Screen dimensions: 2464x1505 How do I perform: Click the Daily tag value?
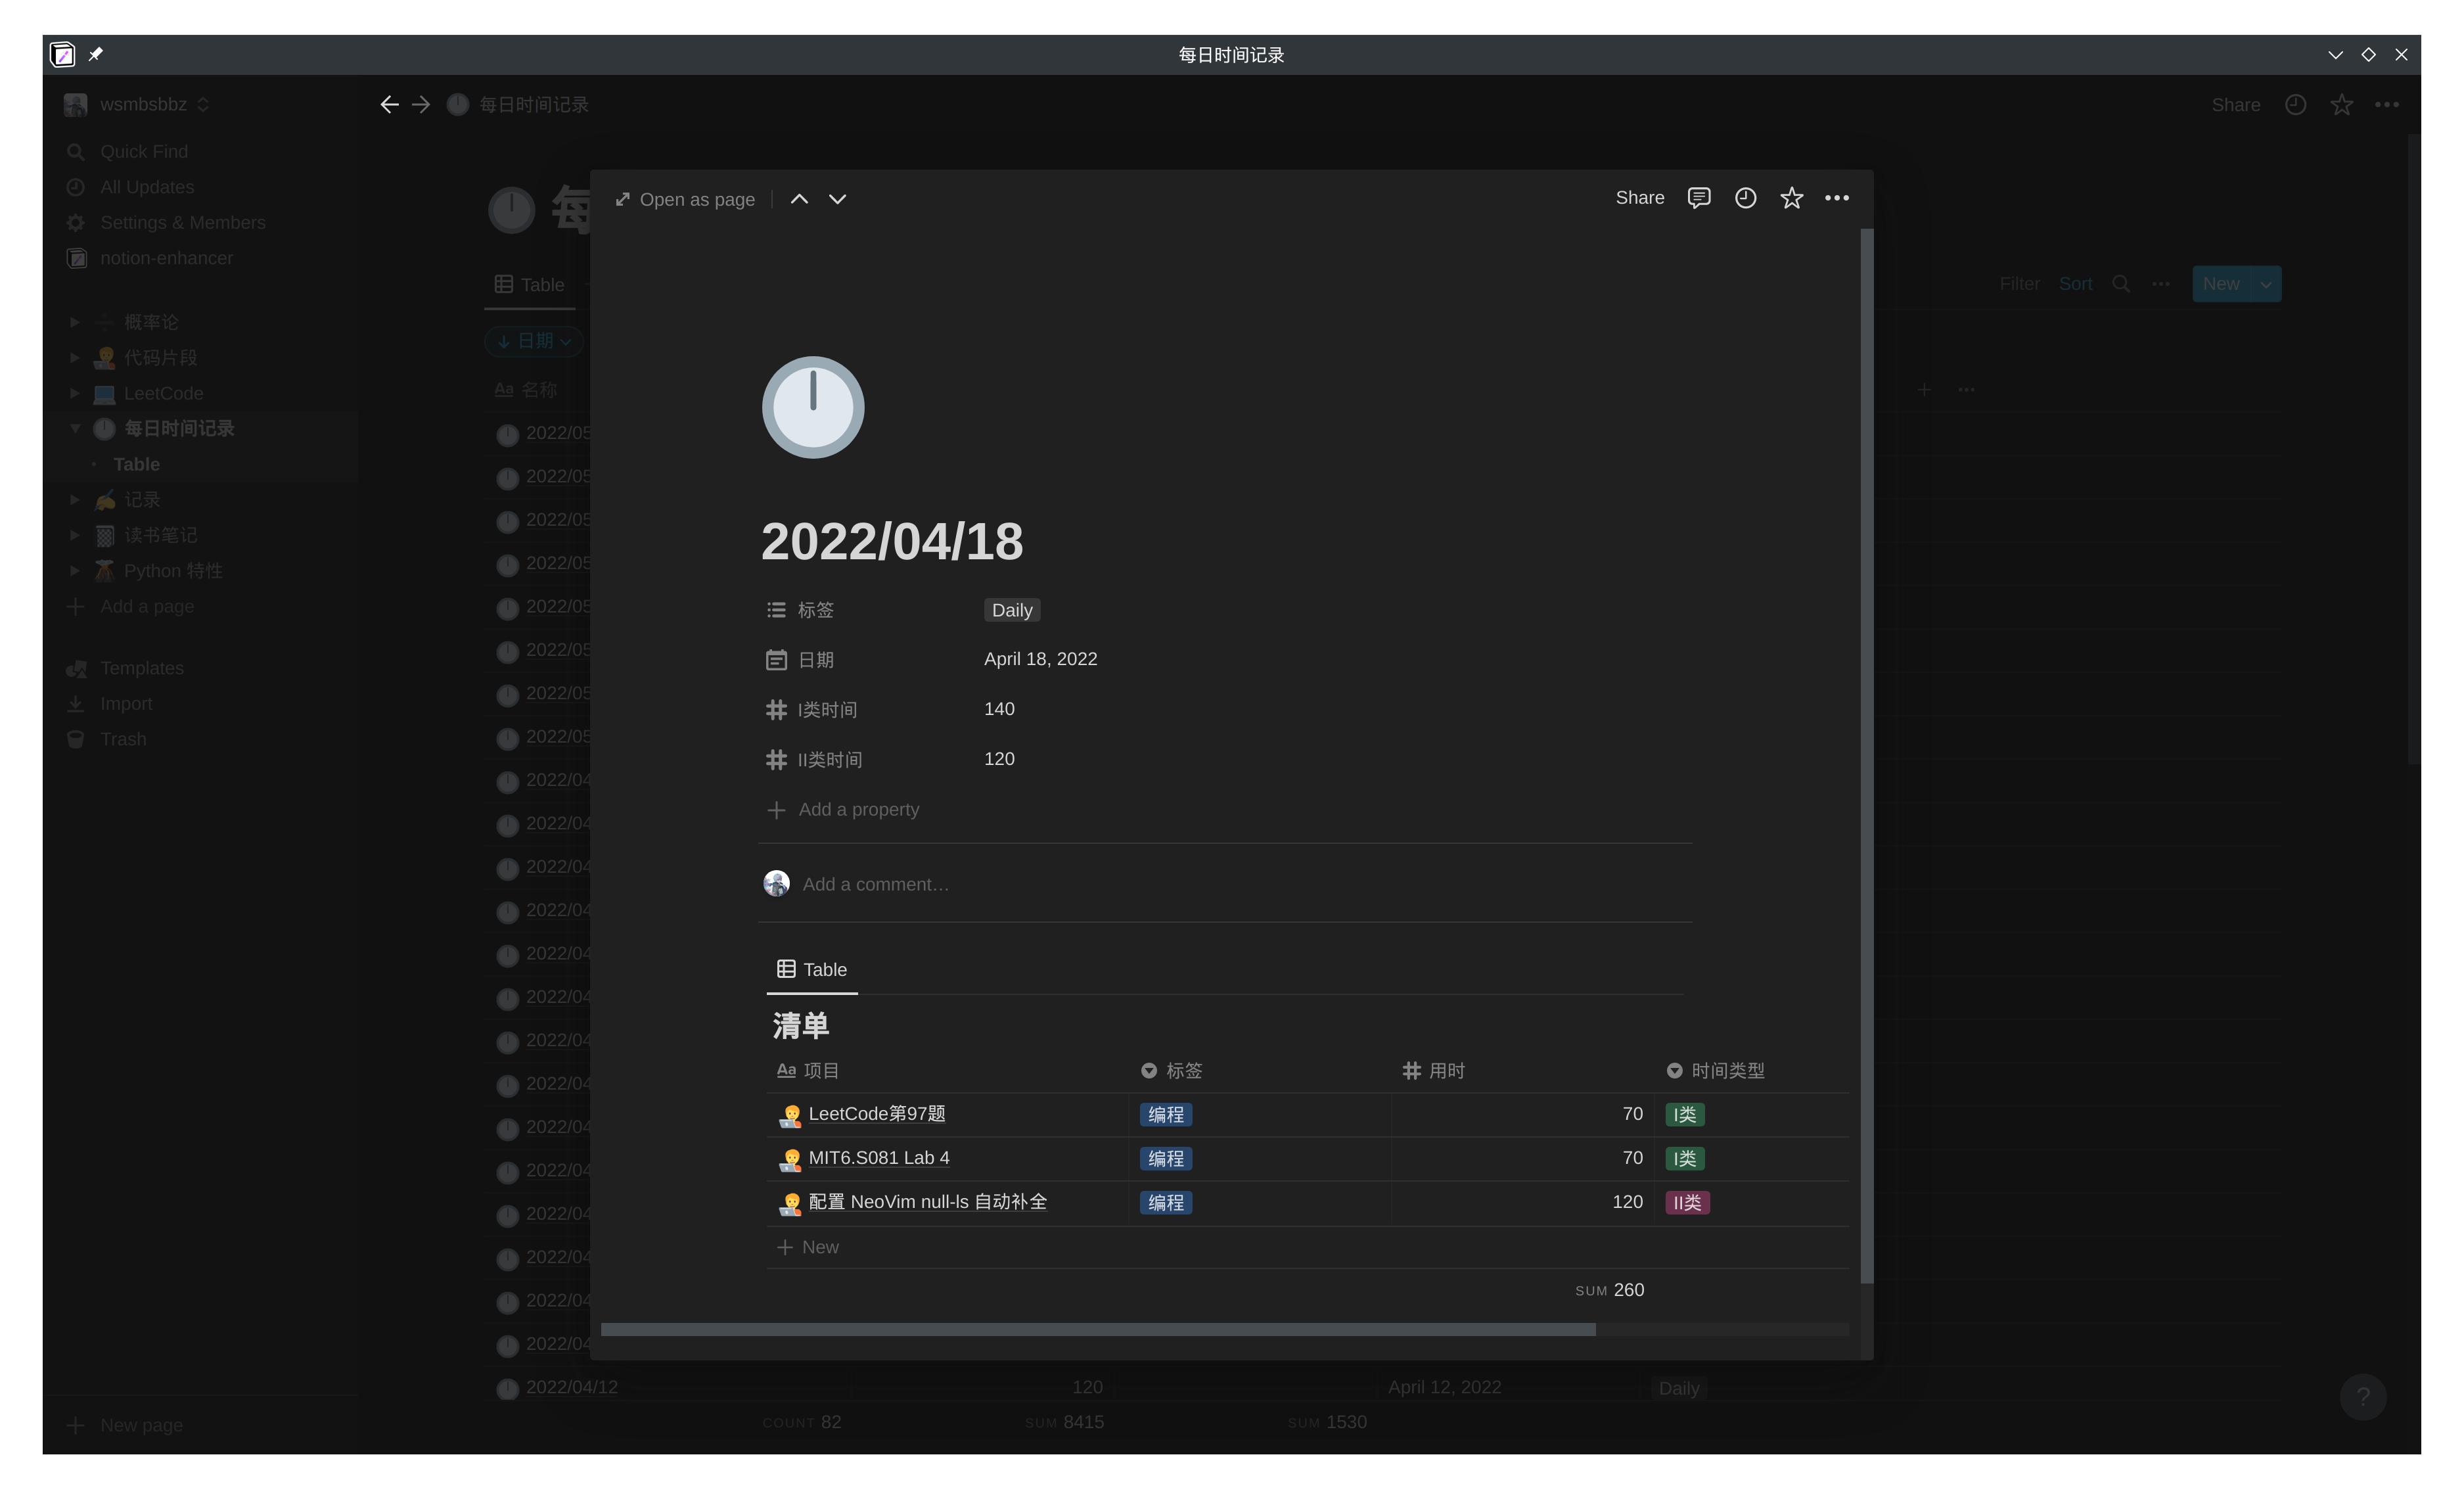tap(1012, 610)
